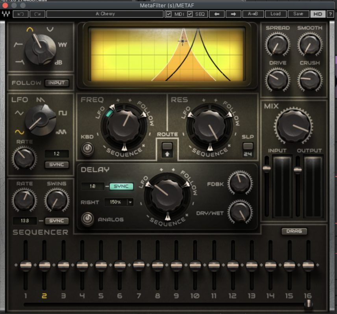Screen dimensions: 337x314
Task: Click sequencer step 7 slider handle
Action: pyautogui.click(x=139, y=265)
